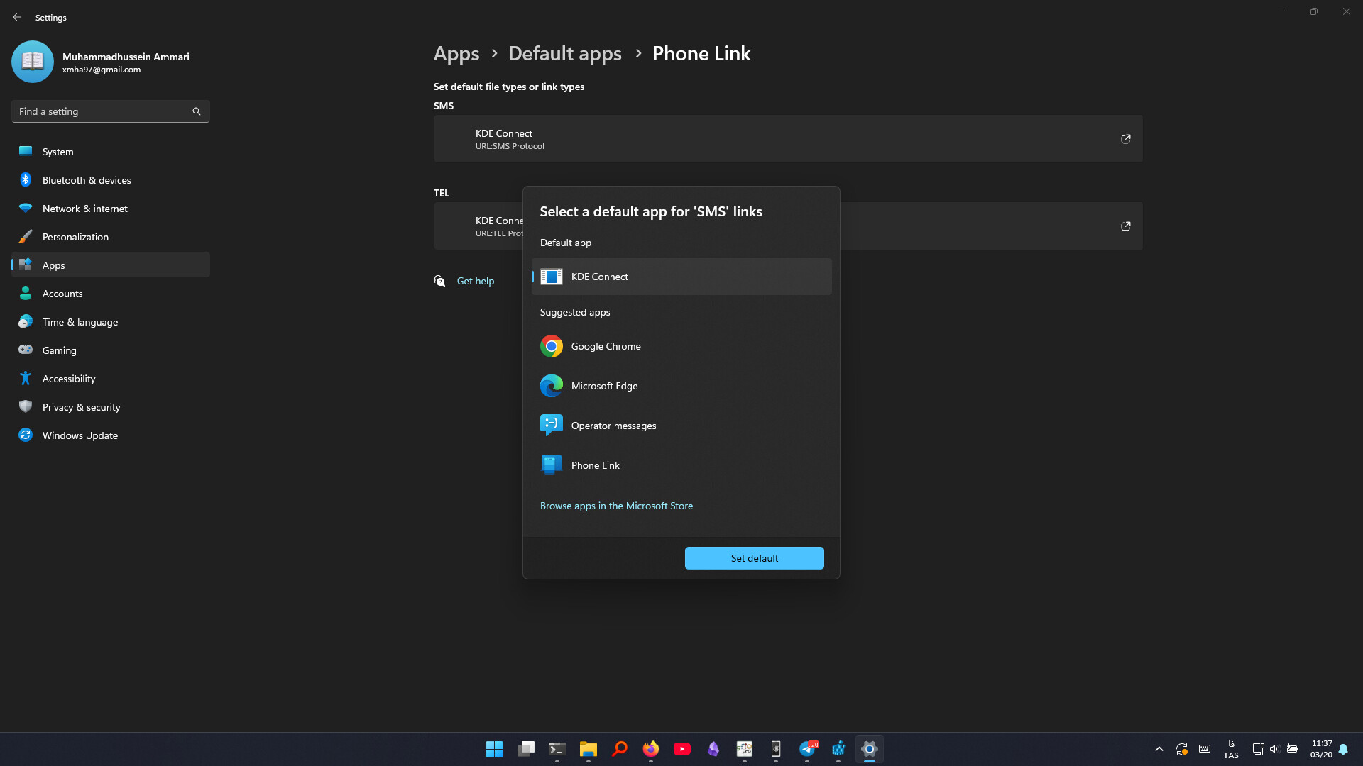
Task: Select Operator messages app
Action: click(681, 426)
